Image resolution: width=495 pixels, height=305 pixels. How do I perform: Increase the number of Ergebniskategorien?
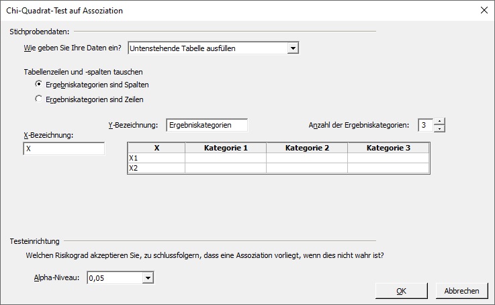click(x=439, y=122)
